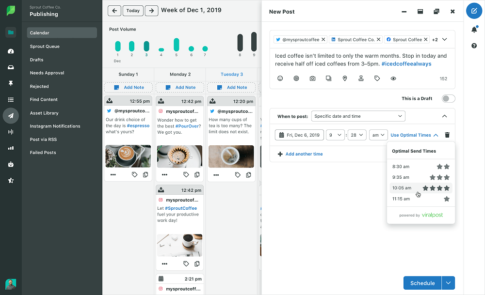
Task: Open Asset Library in sidebar
Action: [x=44, y=113]
